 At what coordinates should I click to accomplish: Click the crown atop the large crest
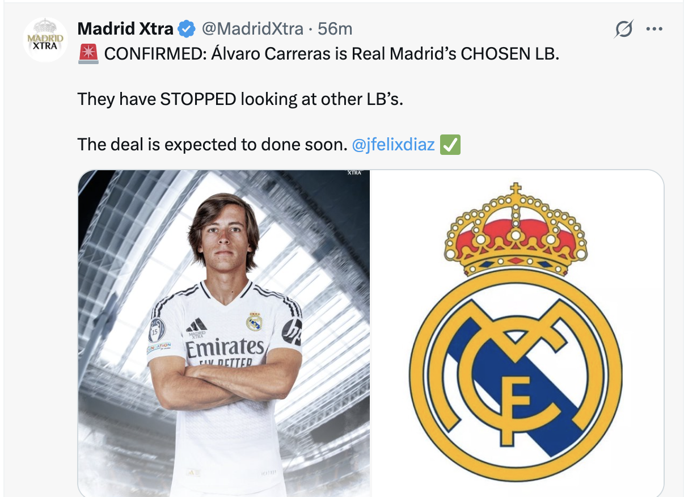[516, 229]
